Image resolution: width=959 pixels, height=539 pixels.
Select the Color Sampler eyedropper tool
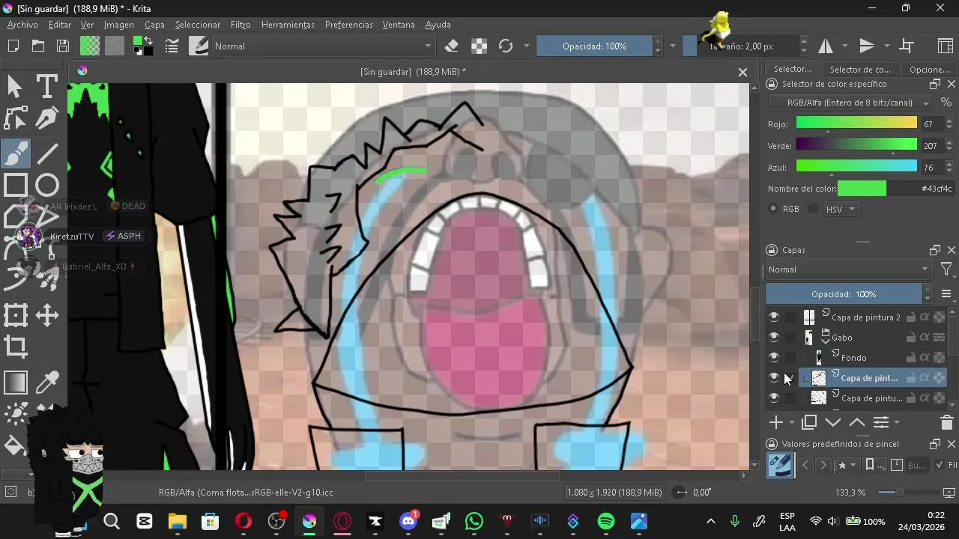(x=47, y=383)
